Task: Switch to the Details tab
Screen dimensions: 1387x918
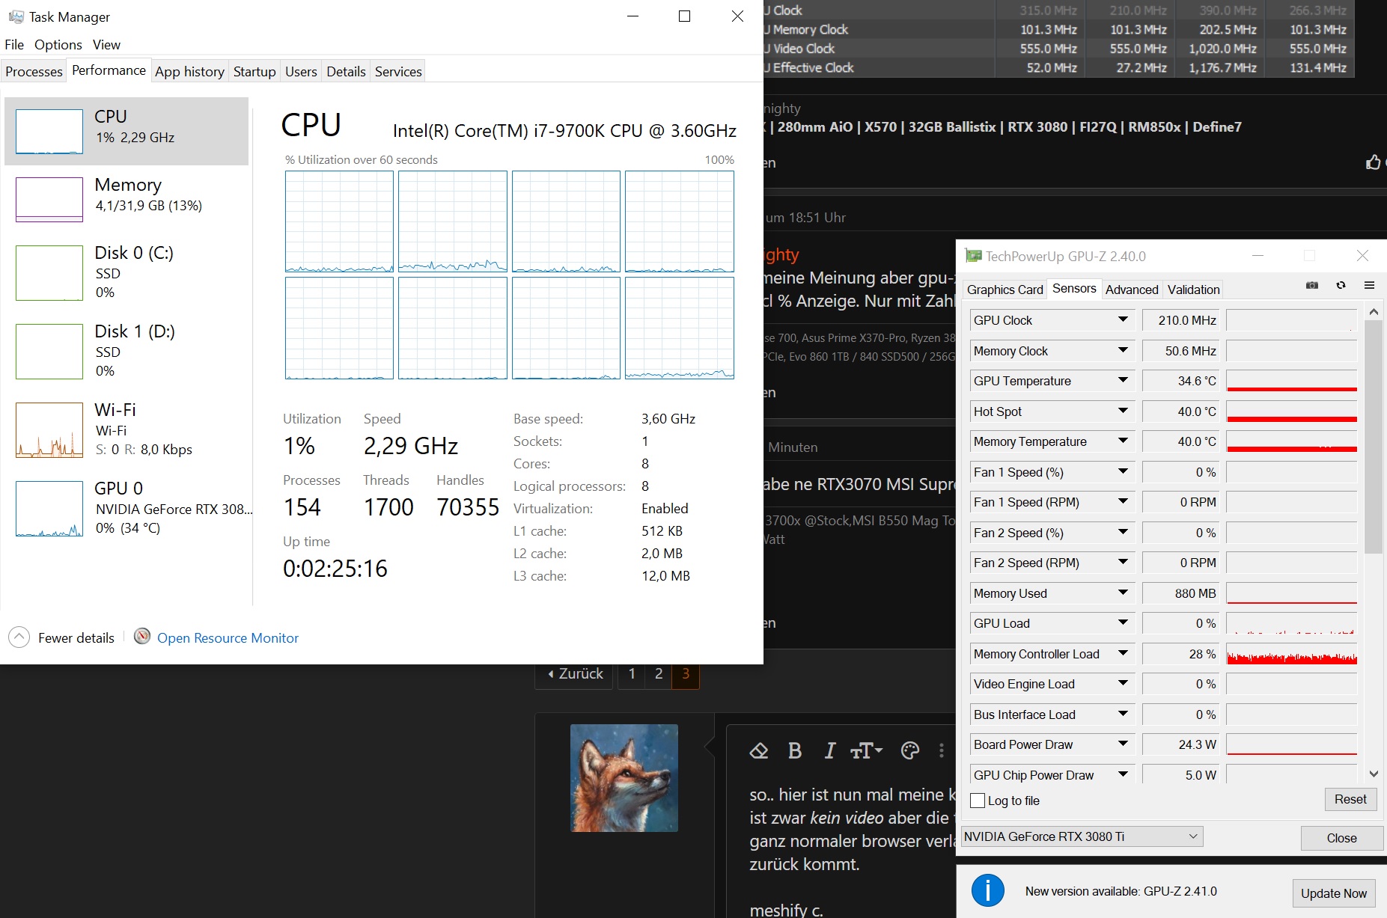Action: (x=346, y=72)
